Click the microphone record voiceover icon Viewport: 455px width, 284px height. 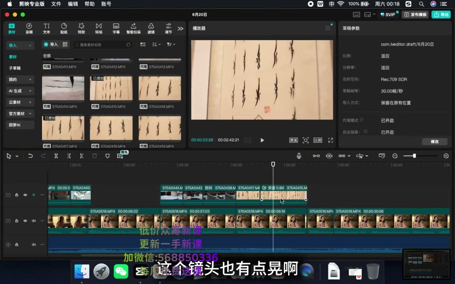click(x=299, y=156)
